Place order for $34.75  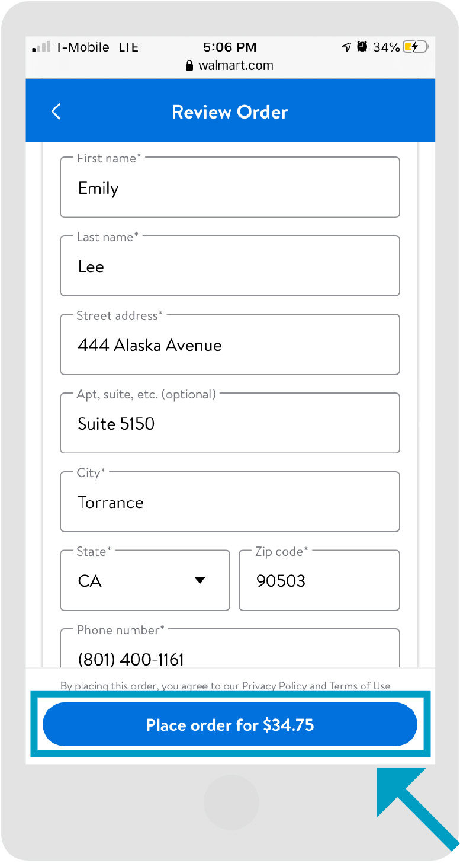(230, 724)
